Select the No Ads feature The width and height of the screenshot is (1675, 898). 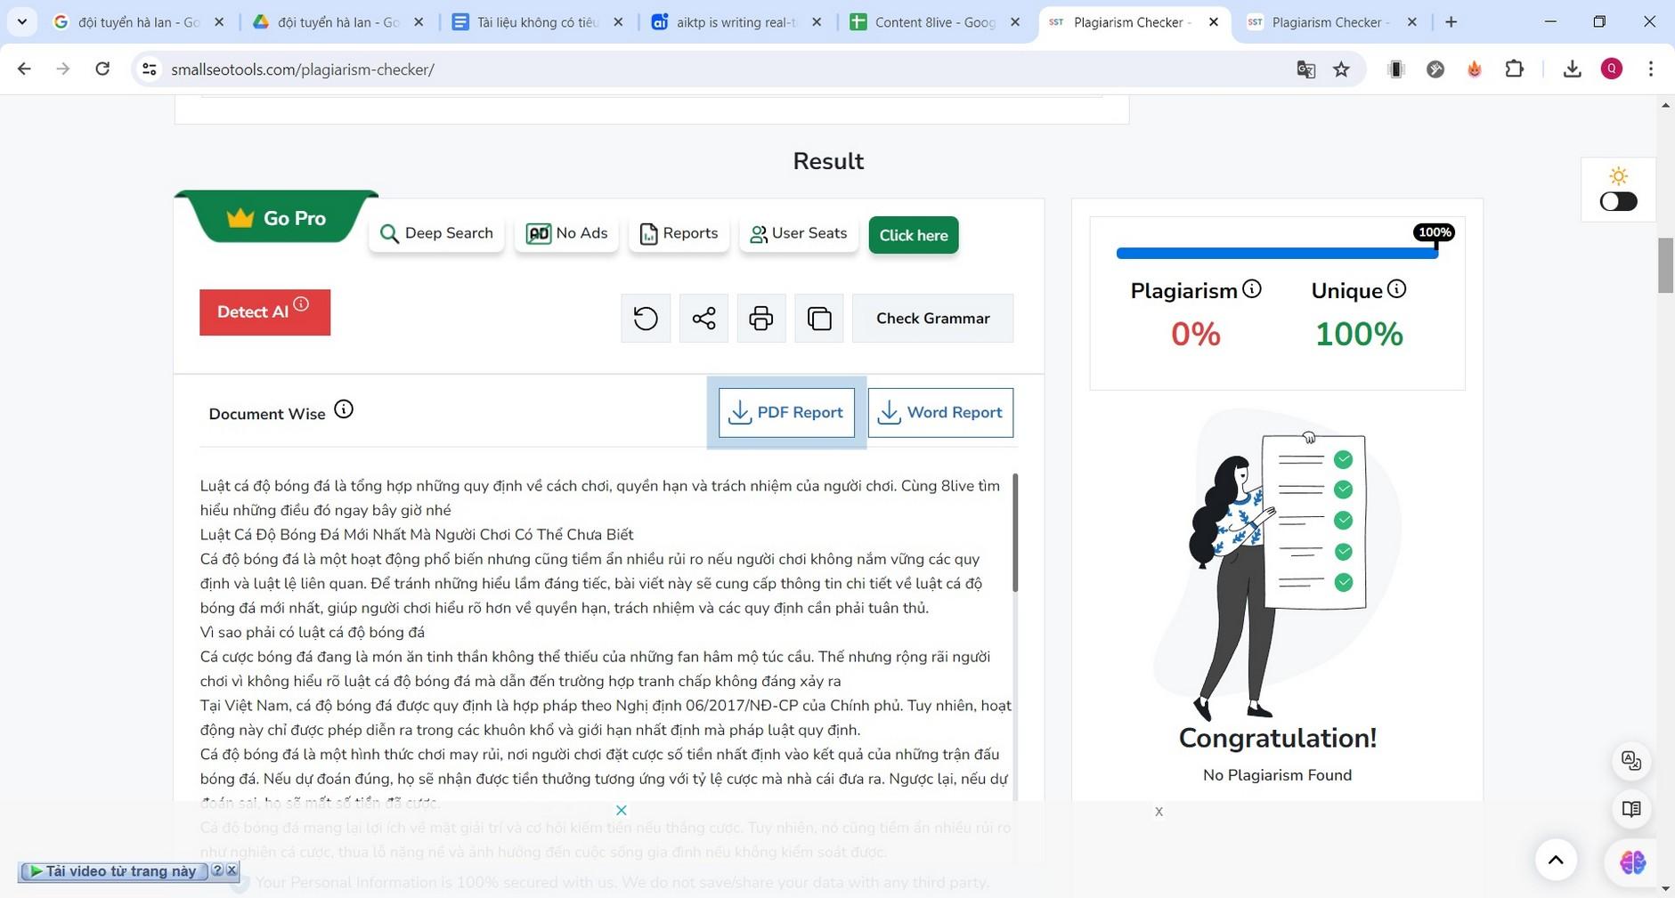pos(566,233)
